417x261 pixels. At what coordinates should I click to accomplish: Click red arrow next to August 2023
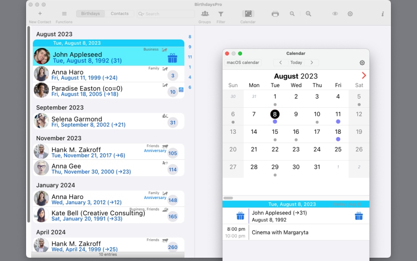[x=364, y=76]
